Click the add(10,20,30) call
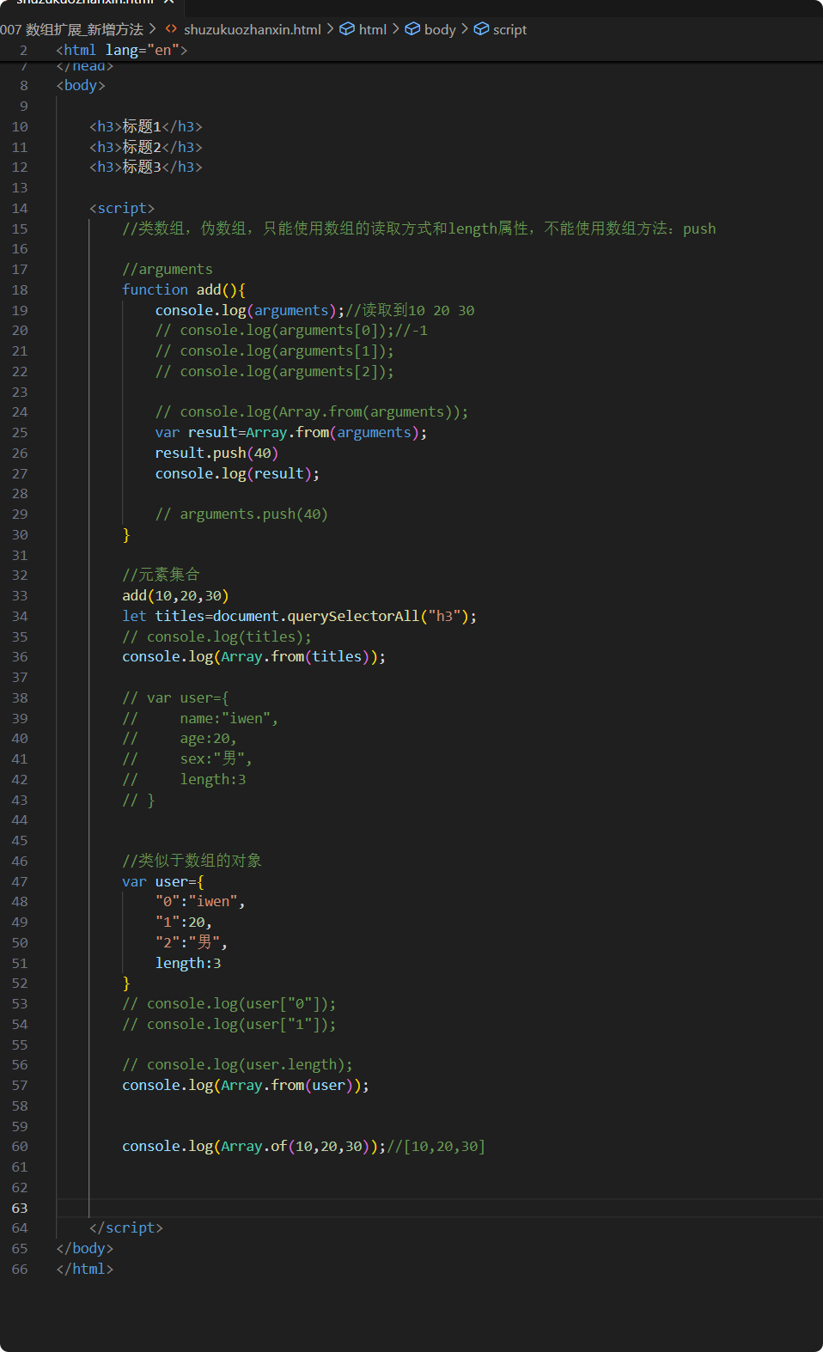The height and width of the screenshot is (1352, 823). point(175,596)
